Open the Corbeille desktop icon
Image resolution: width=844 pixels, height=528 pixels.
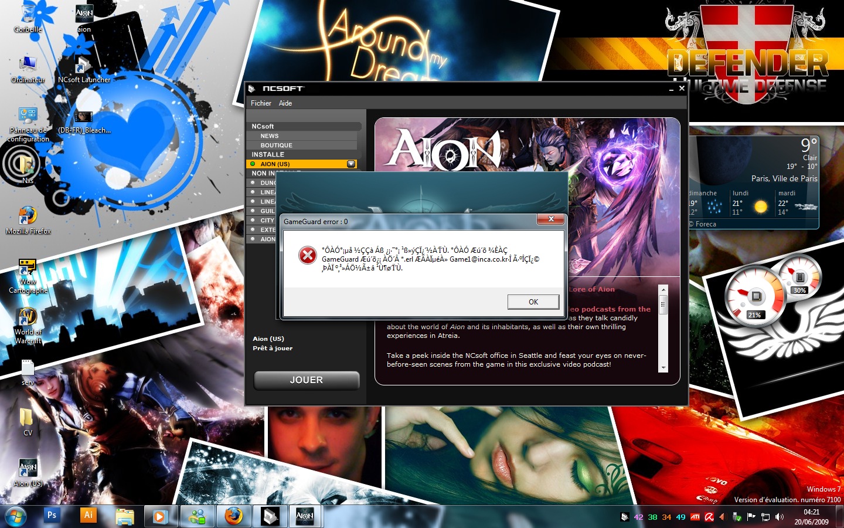tap(28, 18)
